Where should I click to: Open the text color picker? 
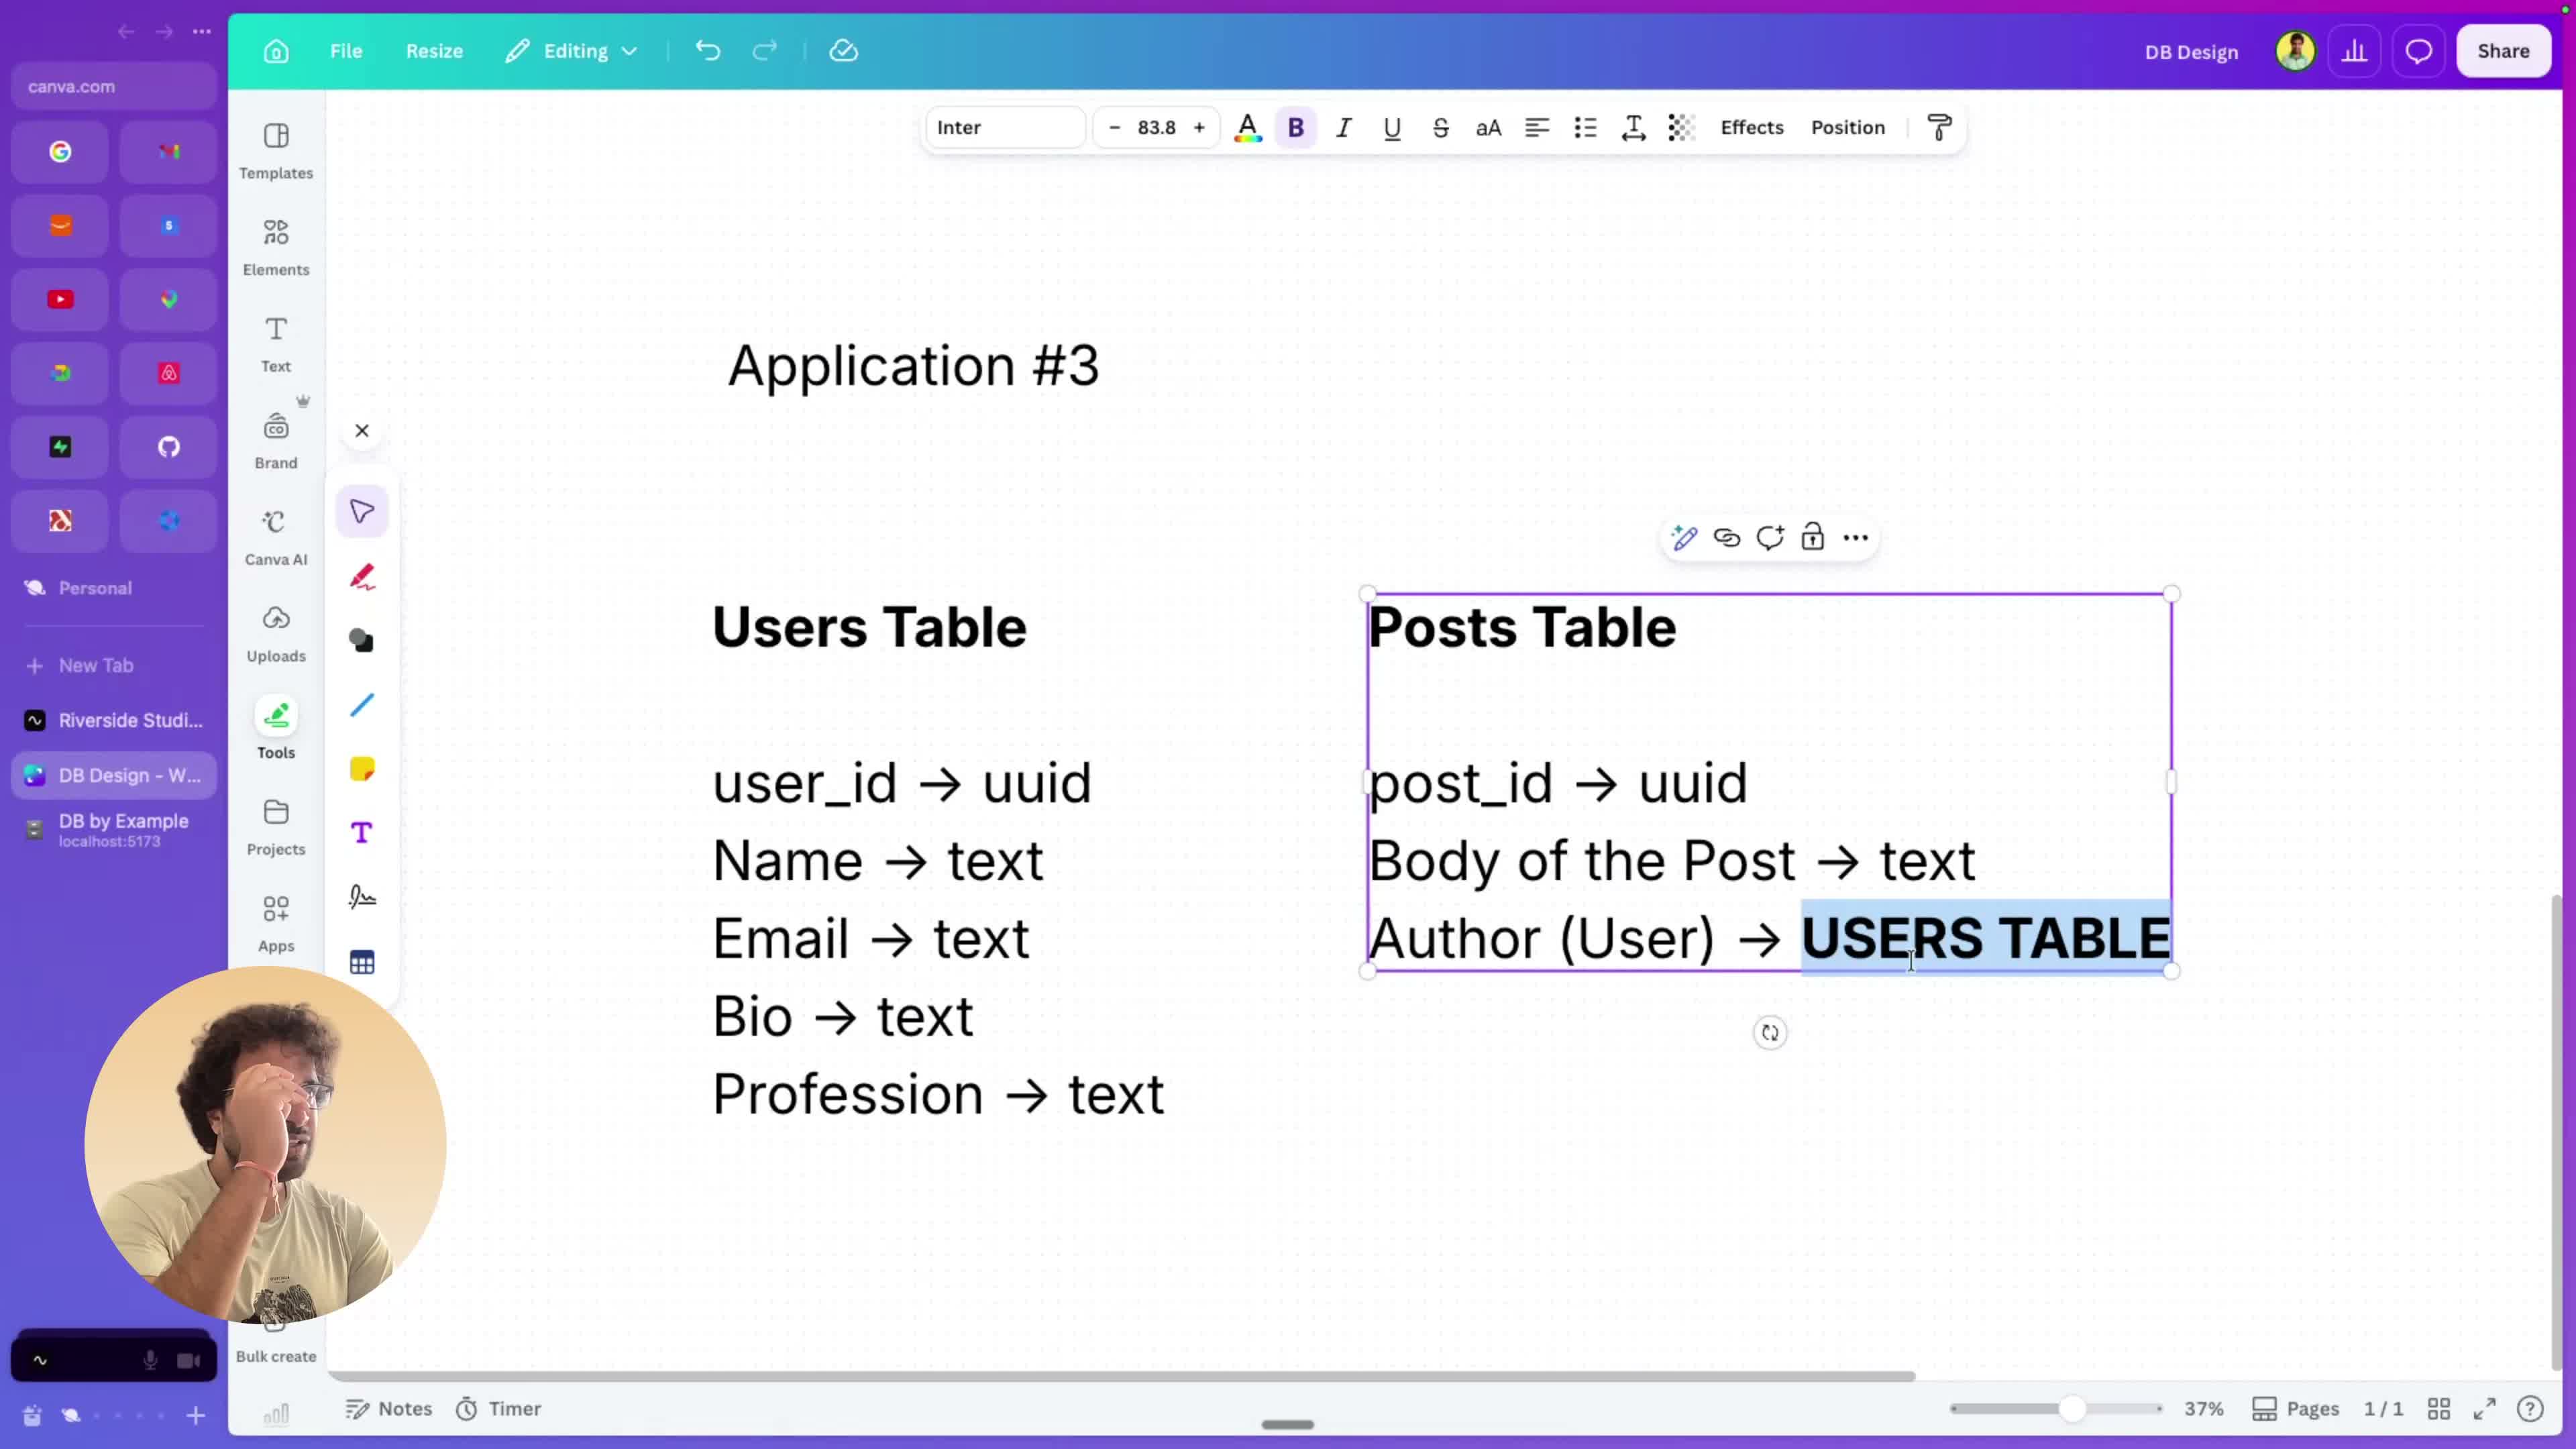pyautogui.click(x=1247, y=127)
